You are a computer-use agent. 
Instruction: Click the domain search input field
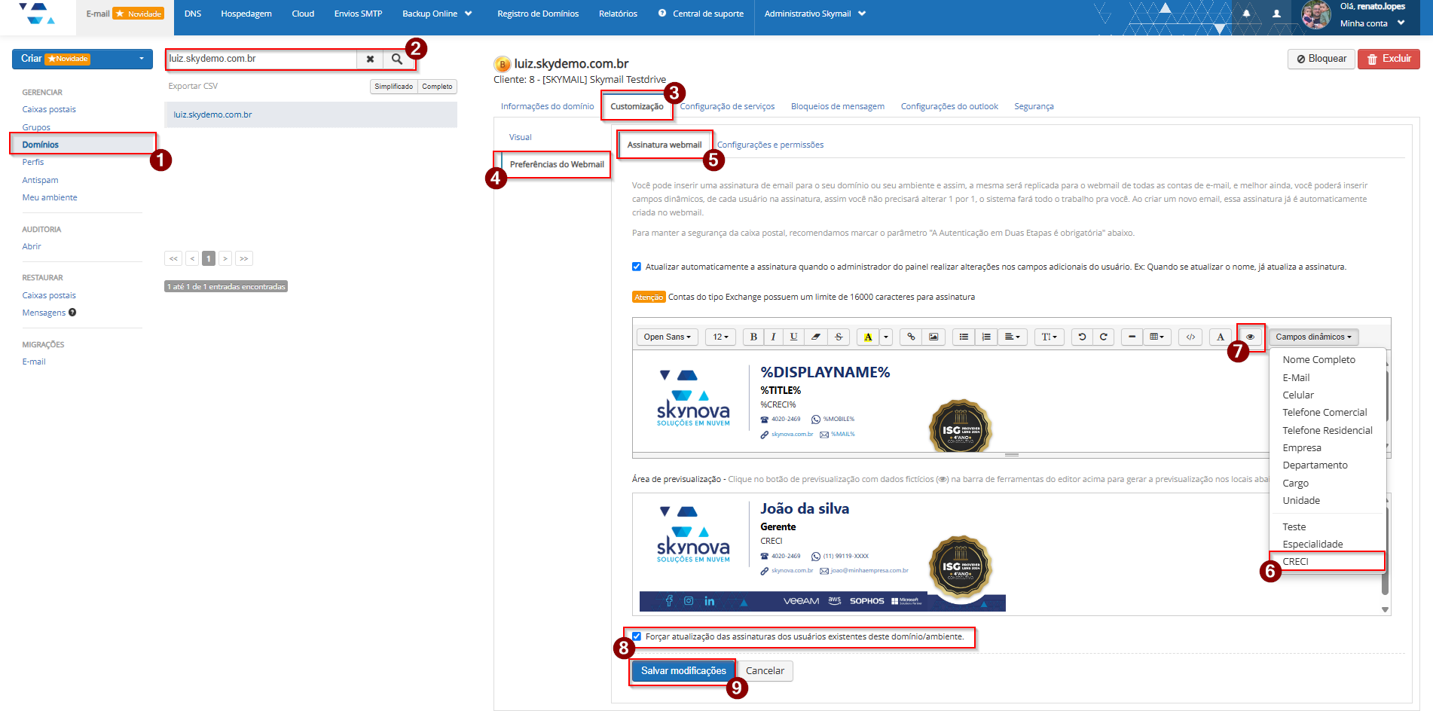click(260, 59)
